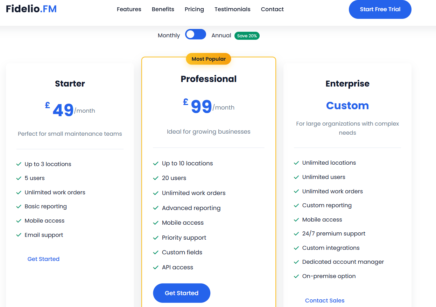Click the checkmark beside Up to 3 locations
The width and height of the screenshot is (436, 307).
coord(19,164)
